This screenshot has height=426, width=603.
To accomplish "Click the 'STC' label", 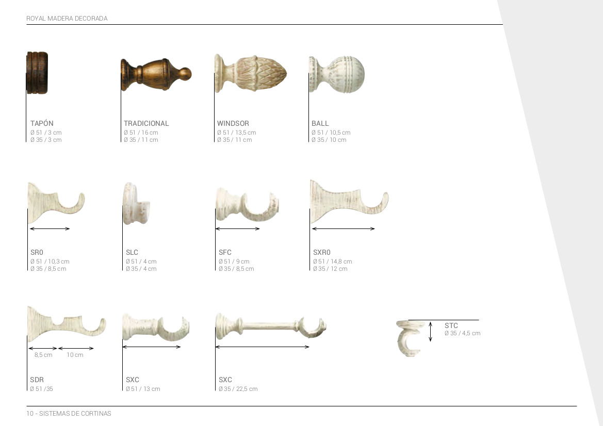I will pyautogui.click(x=451, y=325).
